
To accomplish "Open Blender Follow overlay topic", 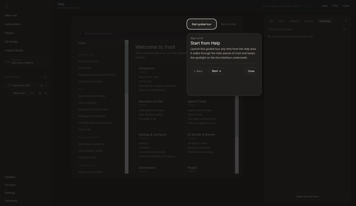I will [x=201, y=152].
